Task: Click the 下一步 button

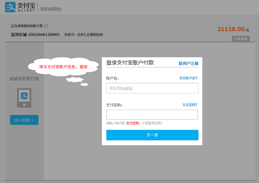Action: [152, 135]
